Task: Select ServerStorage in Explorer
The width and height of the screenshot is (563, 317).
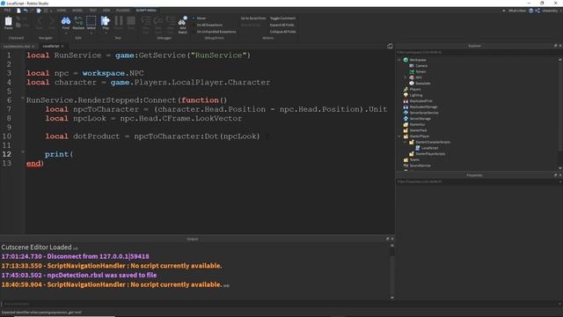Action: [420, 119]
